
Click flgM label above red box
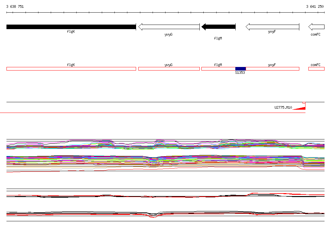click(x=218, y=65)
